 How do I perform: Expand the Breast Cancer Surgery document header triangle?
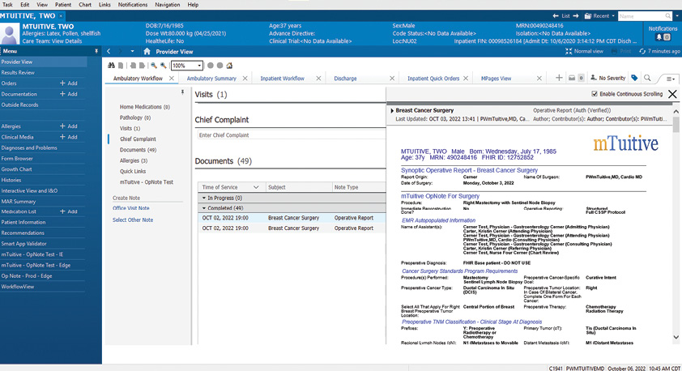pyautogui.click(x=392, y=110)
